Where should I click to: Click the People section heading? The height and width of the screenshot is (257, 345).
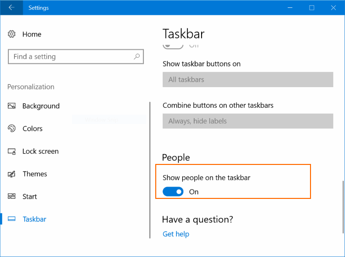coord(176,158)
